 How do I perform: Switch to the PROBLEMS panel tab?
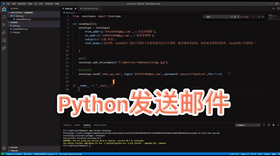[x=67, y=125]
